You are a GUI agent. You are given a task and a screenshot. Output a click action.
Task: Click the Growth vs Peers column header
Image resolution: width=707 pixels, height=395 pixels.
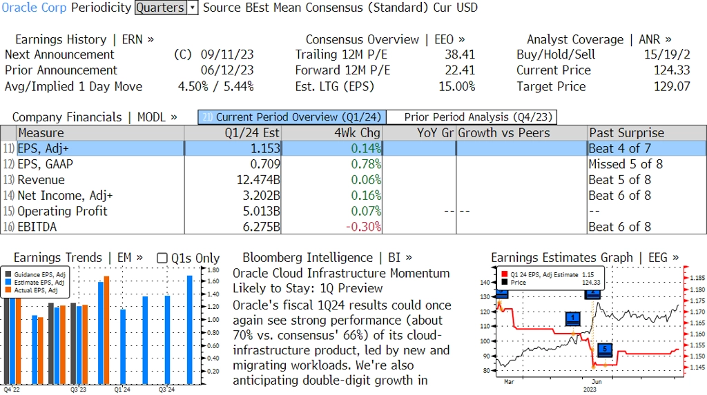pos(522,133)
